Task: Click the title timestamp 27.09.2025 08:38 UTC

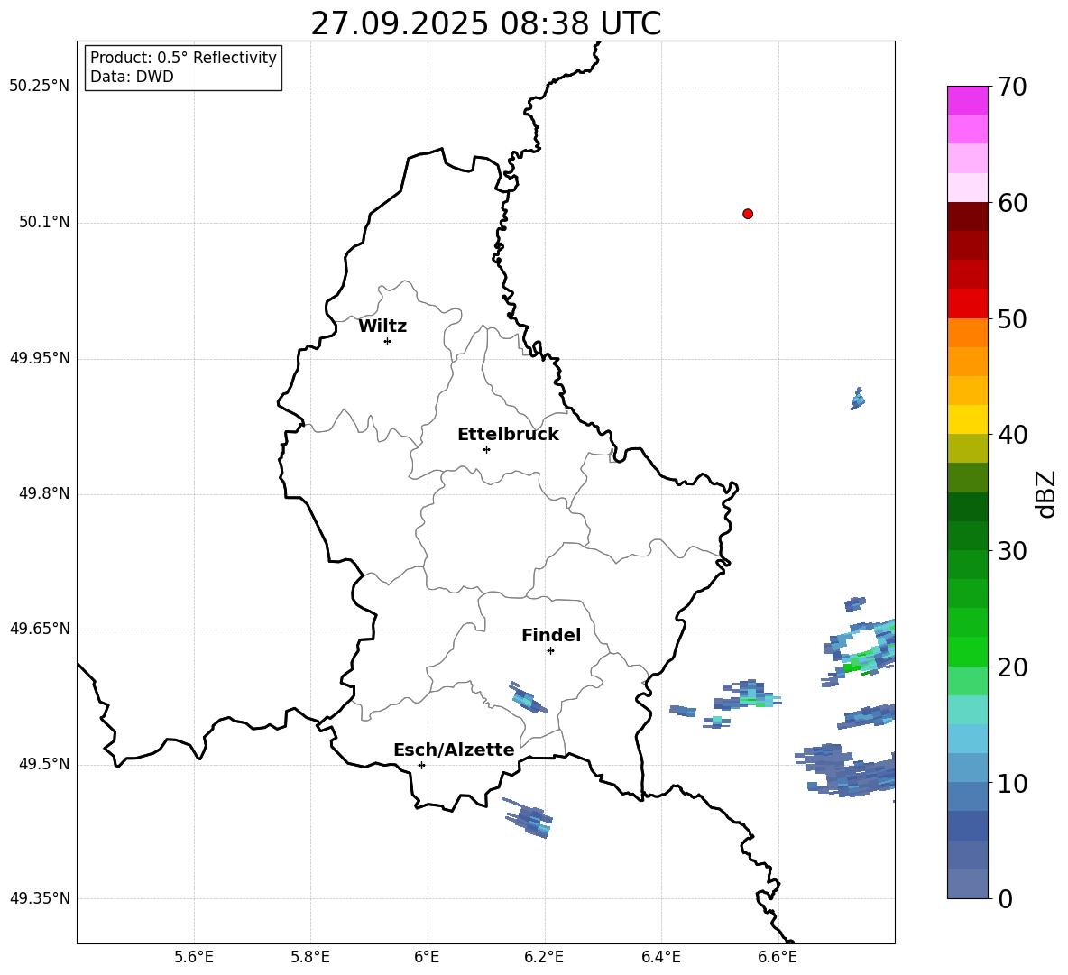Action: (485, 23)
